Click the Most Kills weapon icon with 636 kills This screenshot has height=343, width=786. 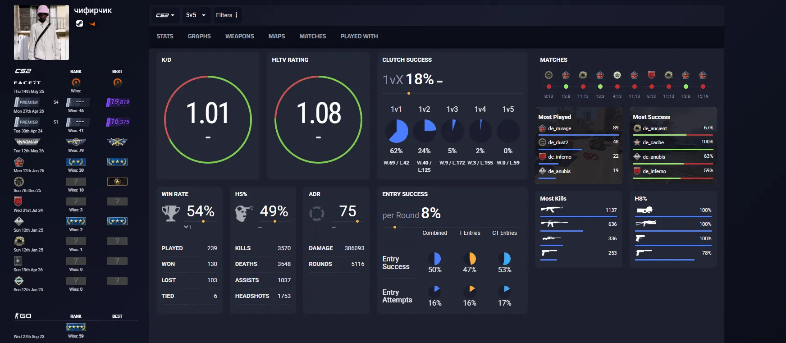554,224
